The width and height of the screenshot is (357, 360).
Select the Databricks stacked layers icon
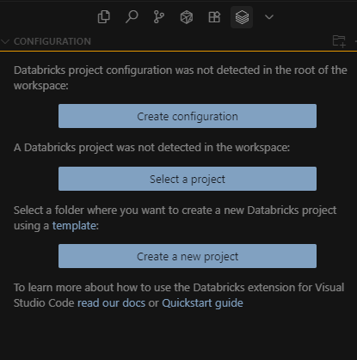tap(242, 17)
